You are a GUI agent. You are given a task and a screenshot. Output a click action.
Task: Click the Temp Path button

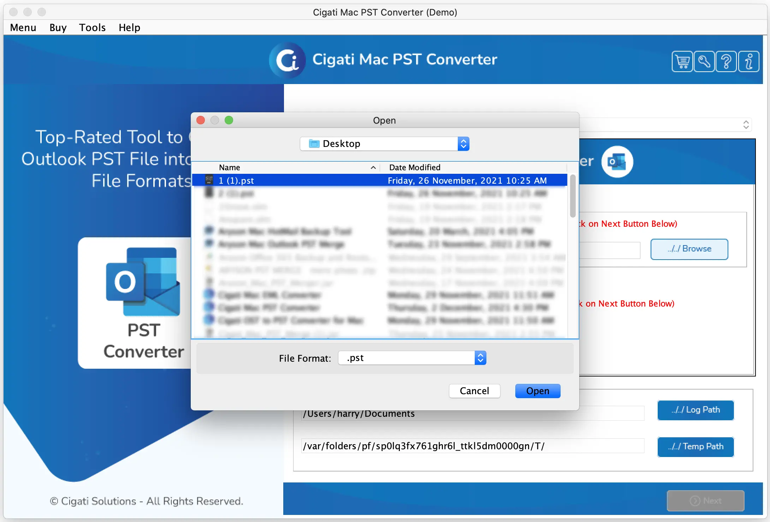(x=695, y=447)
